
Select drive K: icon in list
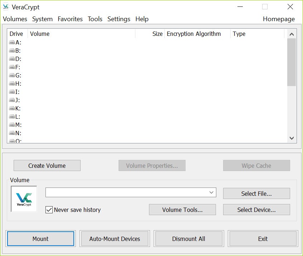(x=12, y=108)
